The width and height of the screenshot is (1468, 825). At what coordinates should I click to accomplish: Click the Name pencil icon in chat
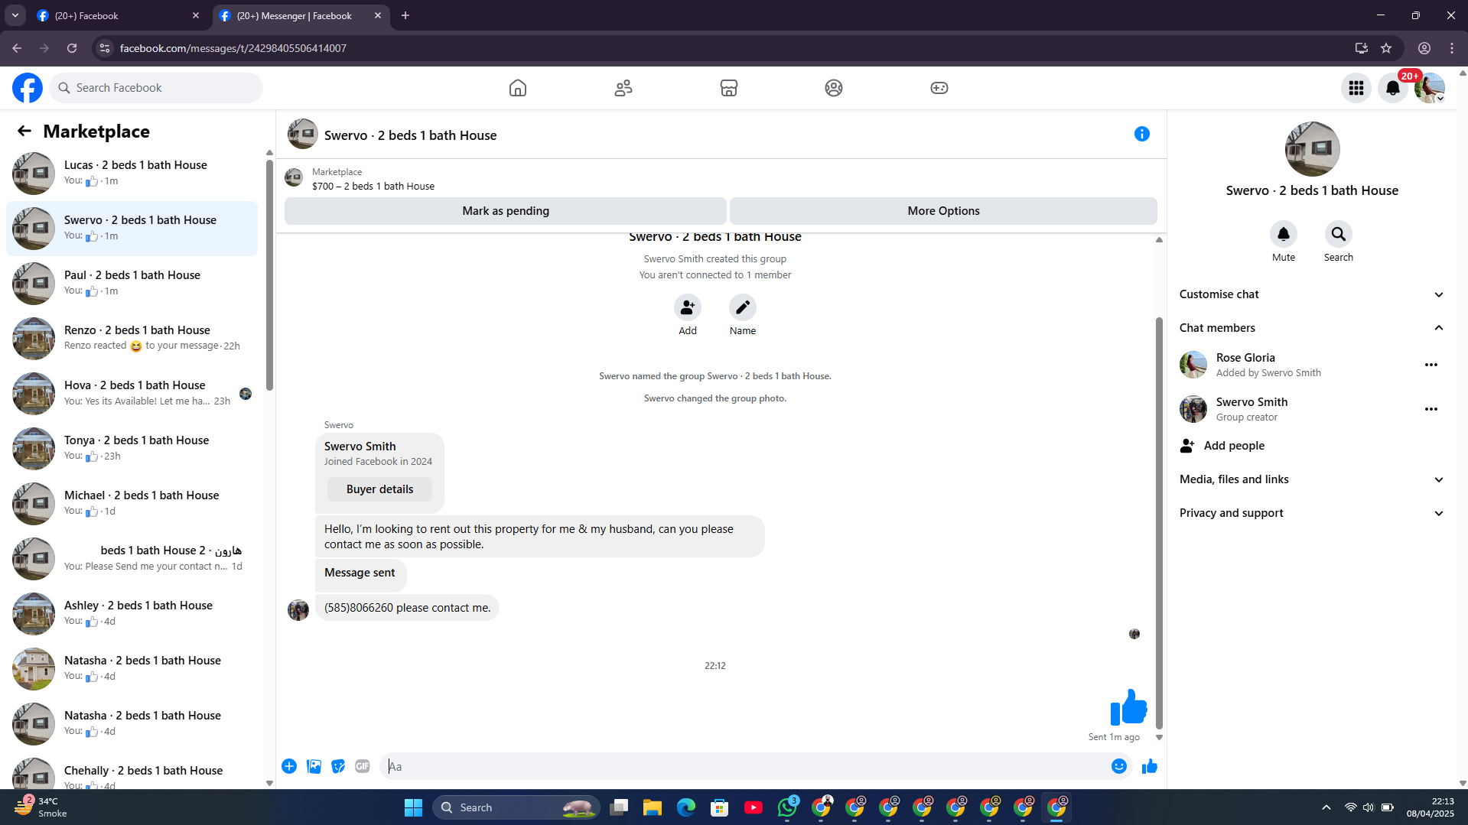point(743,307)
